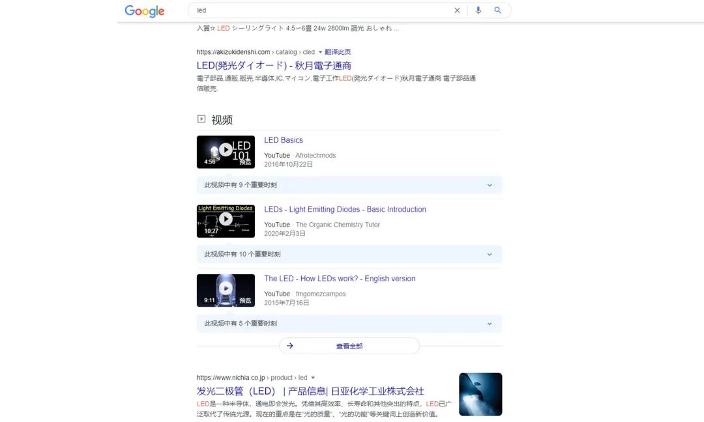Click the Google logo

(x=144, y=11)
